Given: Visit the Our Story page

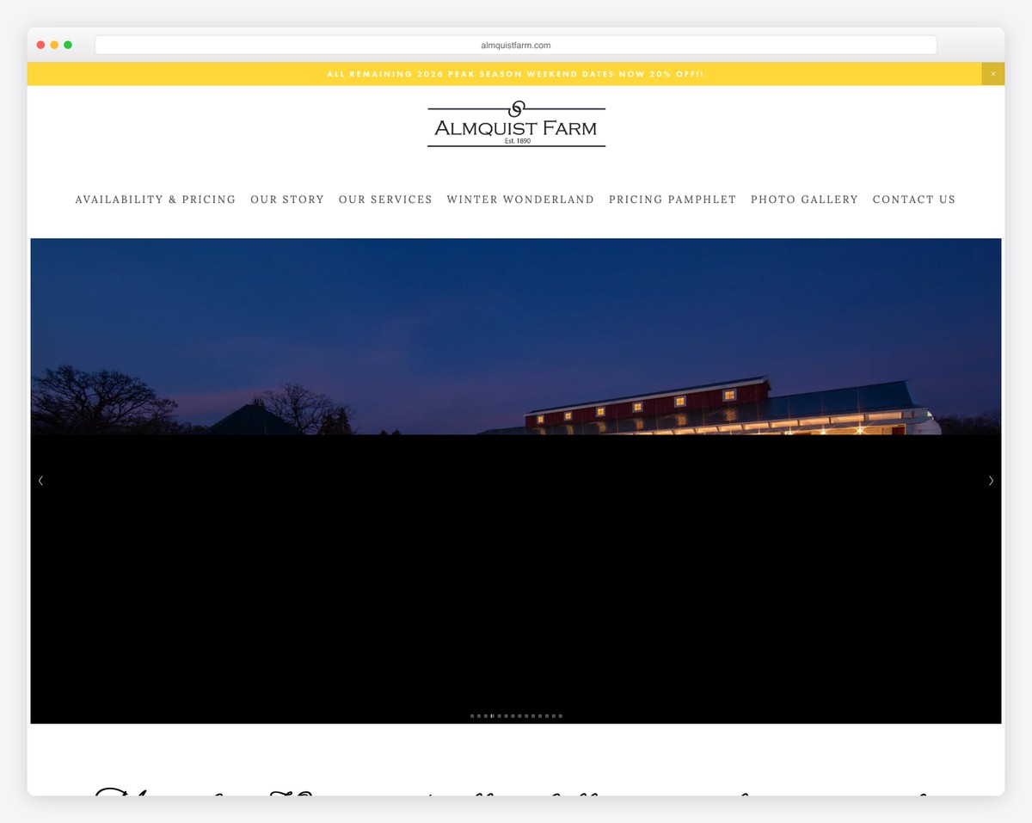Looking at the screenshot, I should point(287,199).
